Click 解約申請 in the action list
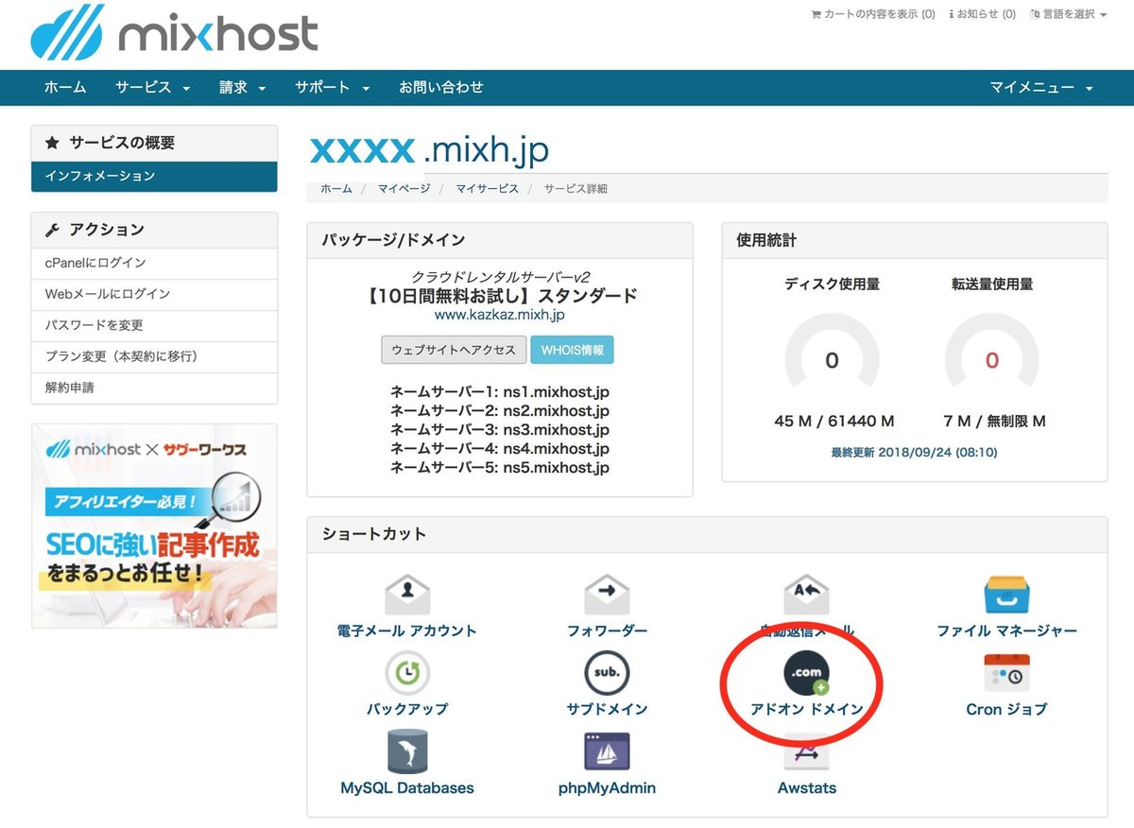Screen dimensions: 1134x828 [x=154, y=388]
